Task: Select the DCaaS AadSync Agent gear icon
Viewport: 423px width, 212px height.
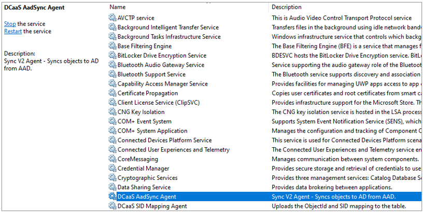Action: pyautogui.click(x=112, y=196)
